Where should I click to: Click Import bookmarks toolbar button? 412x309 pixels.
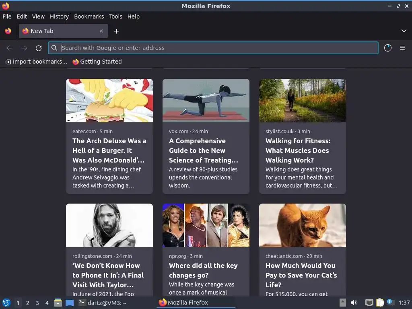36,62
